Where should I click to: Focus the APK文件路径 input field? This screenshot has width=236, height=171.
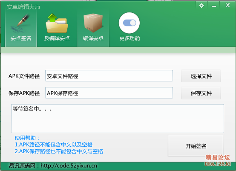tap(109, 76)
